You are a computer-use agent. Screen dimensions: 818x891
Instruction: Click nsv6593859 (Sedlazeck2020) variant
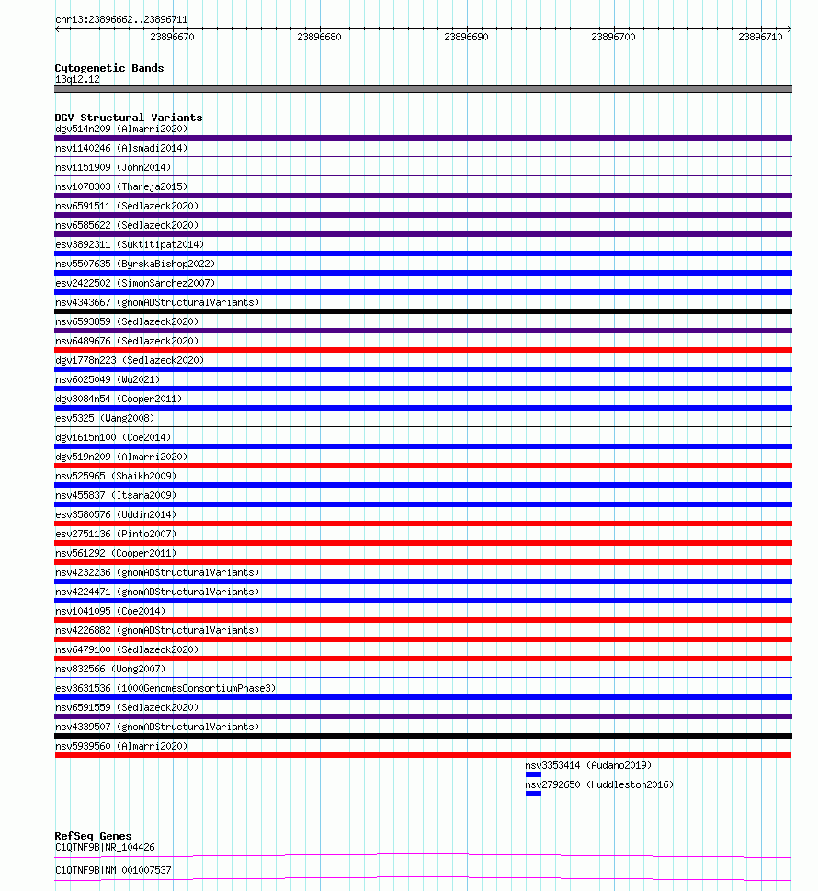[127, 322]
